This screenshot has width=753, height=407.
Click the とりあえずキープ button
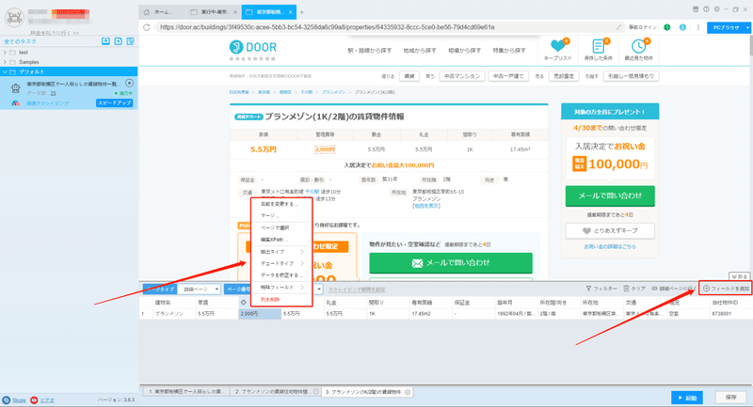(610, 230)
